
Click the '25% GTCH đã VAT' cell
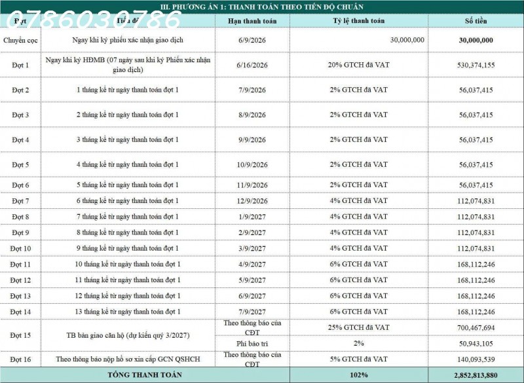[x=358, y=327]
